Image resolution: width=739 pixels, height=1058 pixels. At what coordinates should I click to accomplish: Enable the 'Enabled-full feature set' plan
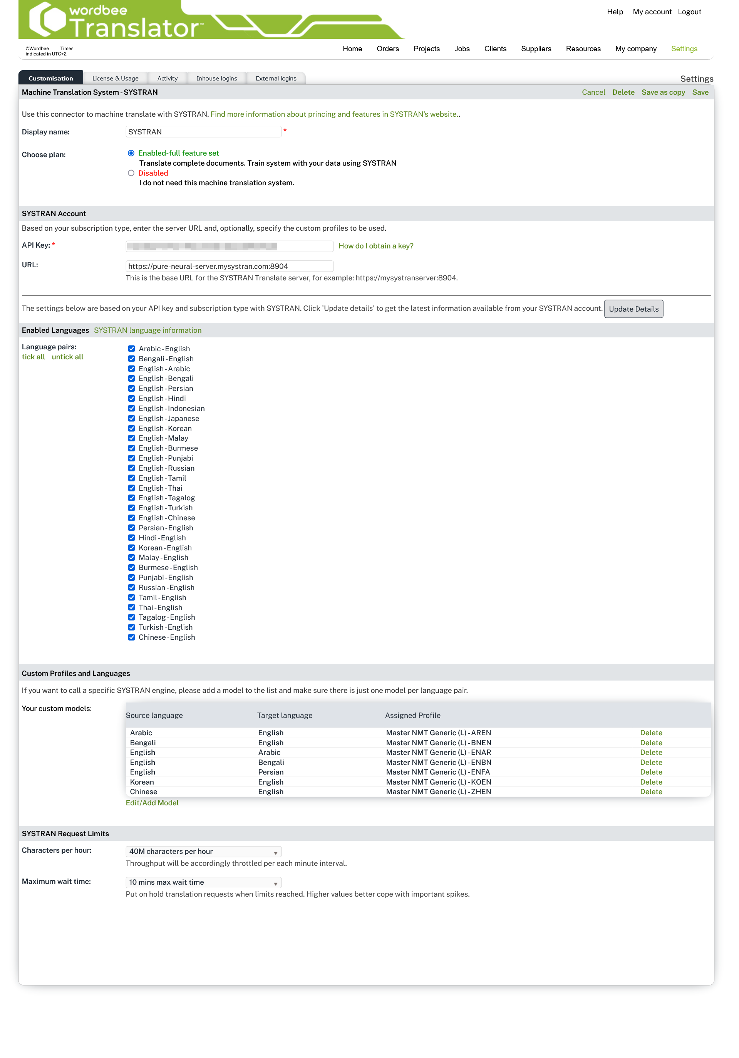[131, 153]
